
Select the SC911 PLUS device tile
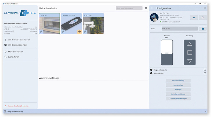pyautogui.click(x=93, y=24)
